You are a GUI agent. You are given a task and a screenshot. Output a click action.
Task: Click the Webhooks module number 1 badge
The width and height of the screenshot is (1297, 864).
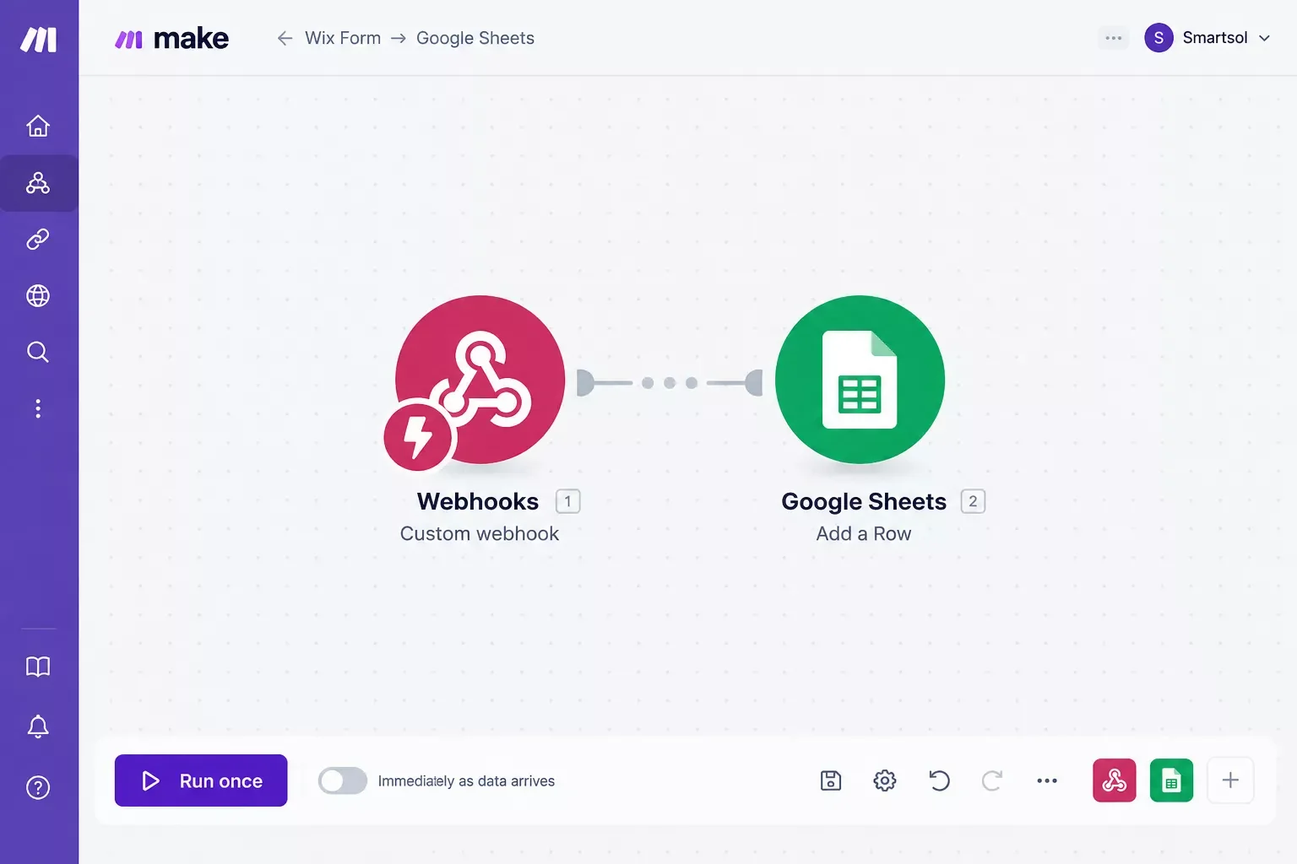pyautogui.click(x=567, y=501)
